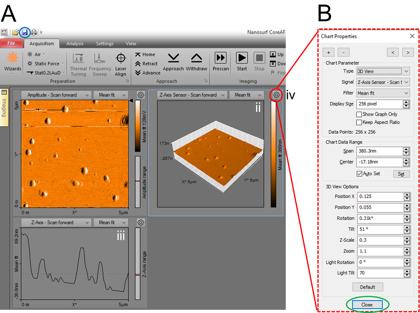Open Laser Align tool
Image resolution: width=420 pixels, height=313 pixels.
pyautogui.click(x=121, y=64)
